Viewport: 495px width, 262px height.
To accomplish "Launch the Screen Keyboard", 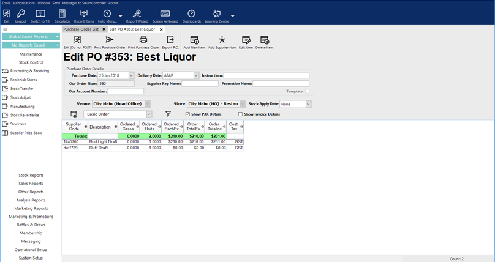I will click(x=165, y=15).
